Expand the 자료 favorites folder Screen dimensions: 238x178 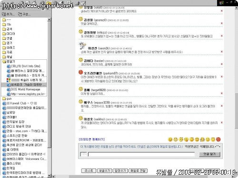click(7, 52)
